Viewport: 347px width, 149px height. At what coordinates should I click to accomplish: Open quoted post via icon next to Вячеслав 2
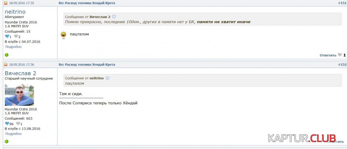[x=114, y=17]
